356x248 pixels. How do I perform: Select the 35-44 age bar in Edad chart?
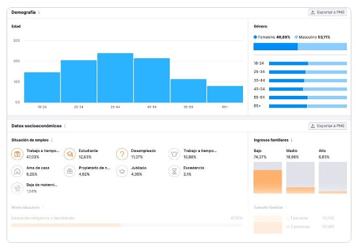point(115,78)
